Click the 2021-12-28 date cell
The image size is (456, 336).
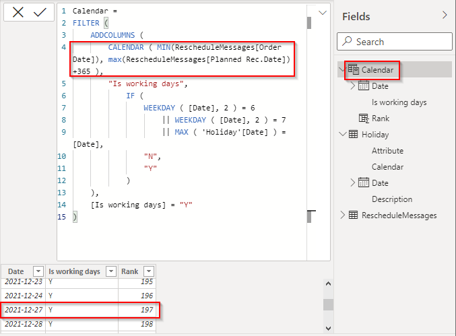24,324
